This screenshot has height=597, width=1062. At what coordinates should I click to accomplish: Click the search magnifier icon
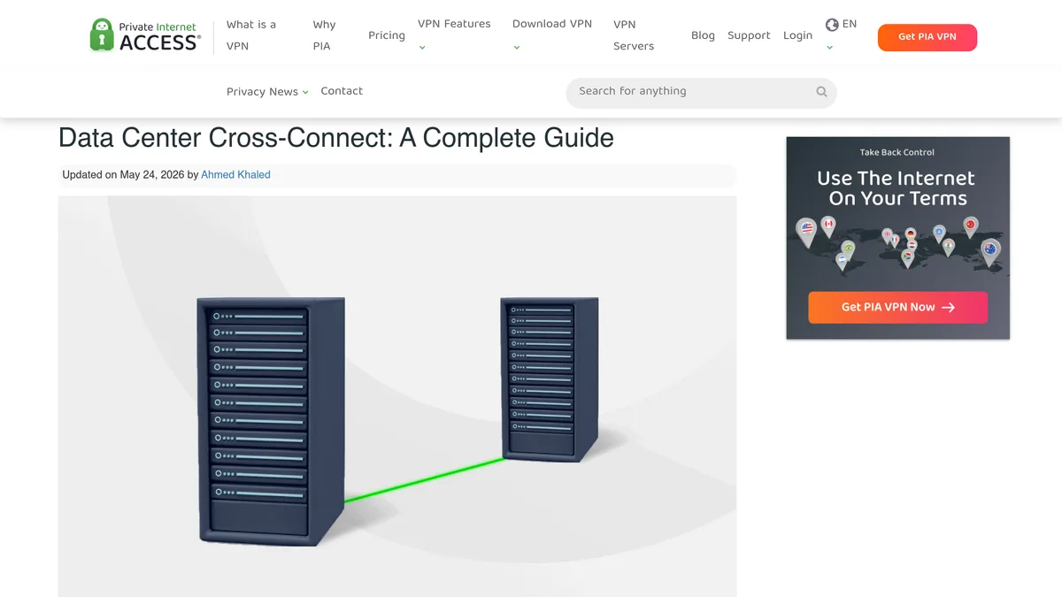click(821, 92)
